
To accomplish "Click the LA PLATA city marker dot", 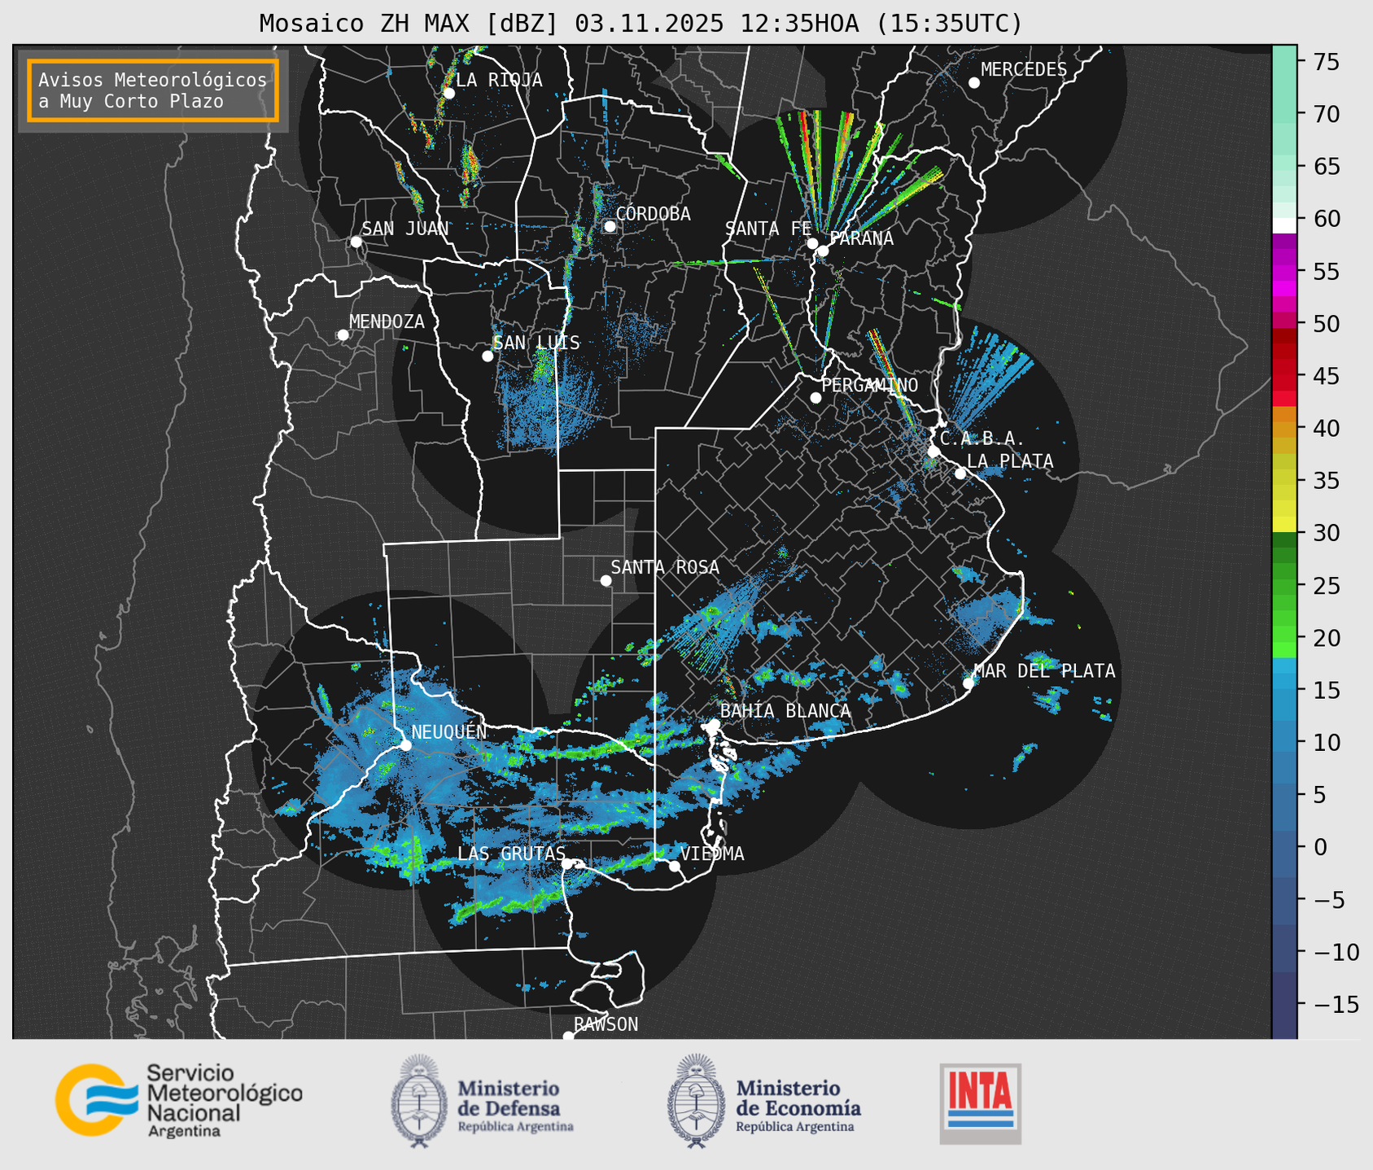I will (960, 474).
